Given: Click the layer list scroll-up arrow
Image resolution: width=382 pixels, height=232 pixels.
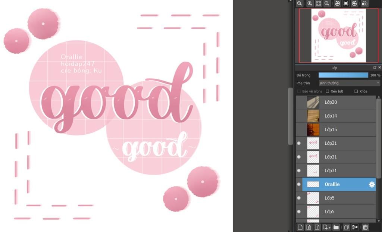Looking at the screenshot, I should click(378, 97).
